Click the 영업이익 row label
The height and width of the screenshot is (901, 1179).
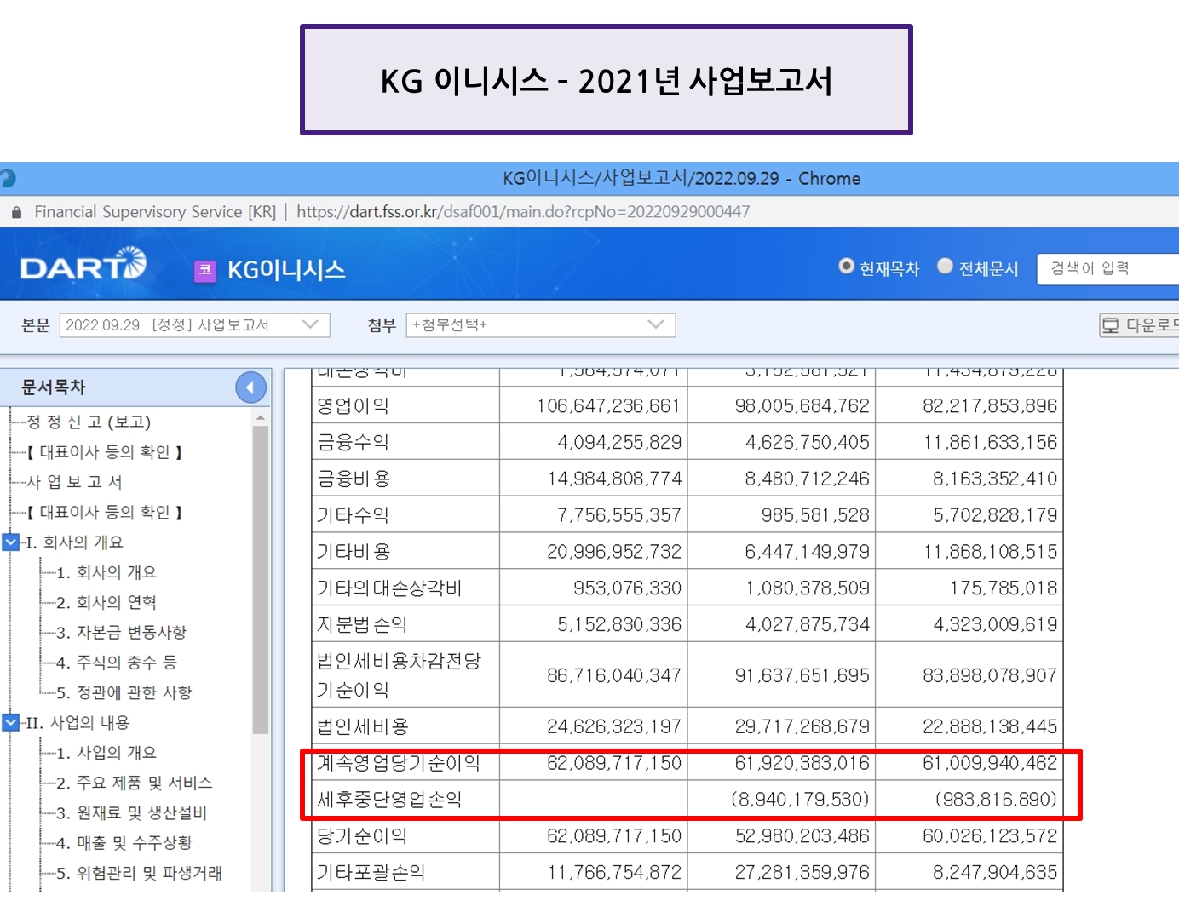click(x=353, y=406)
